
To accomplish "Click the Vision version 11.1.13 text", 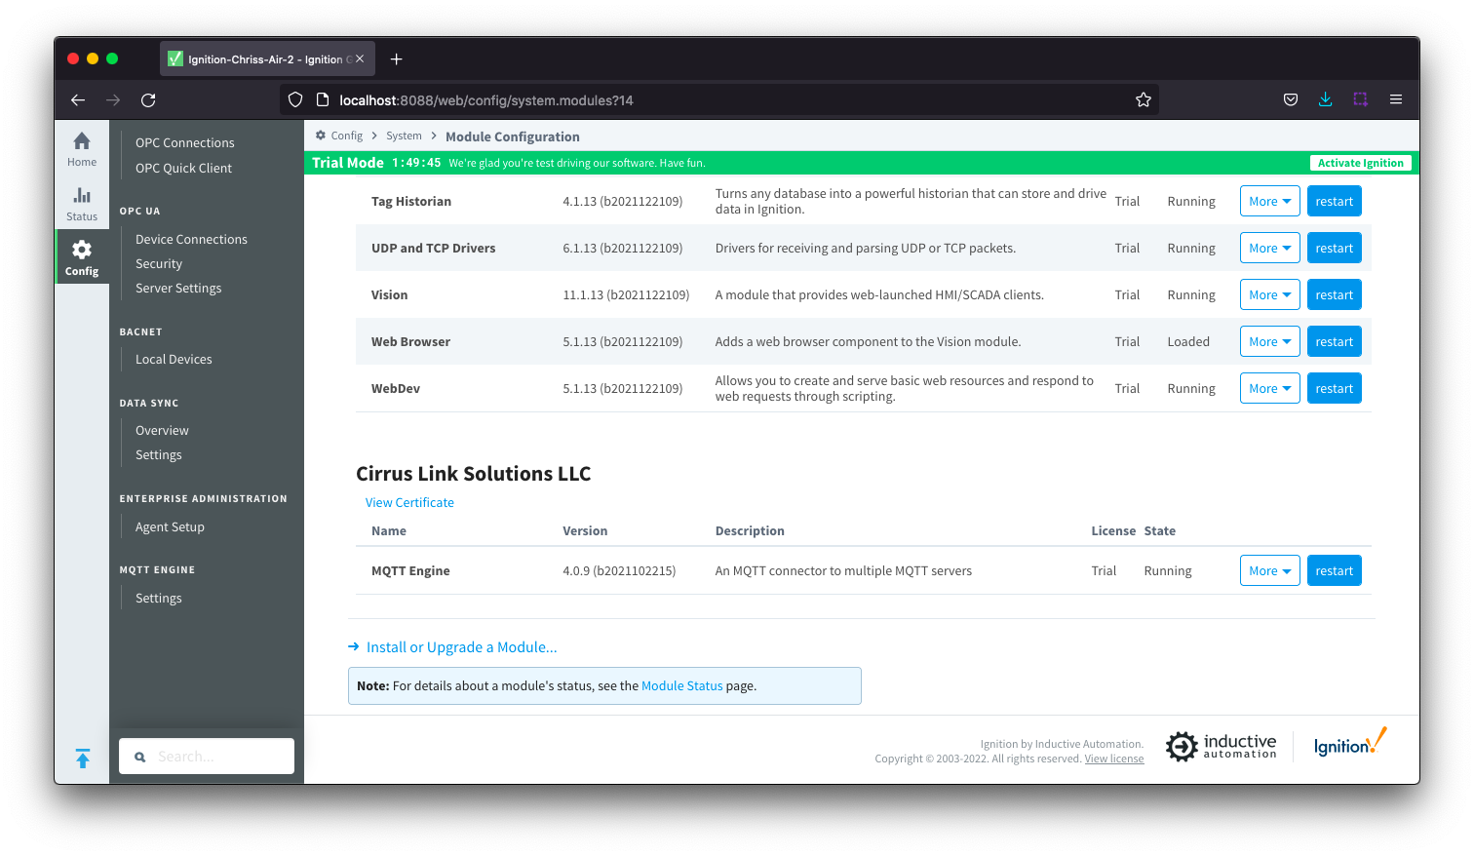I will tap(626, 294).
